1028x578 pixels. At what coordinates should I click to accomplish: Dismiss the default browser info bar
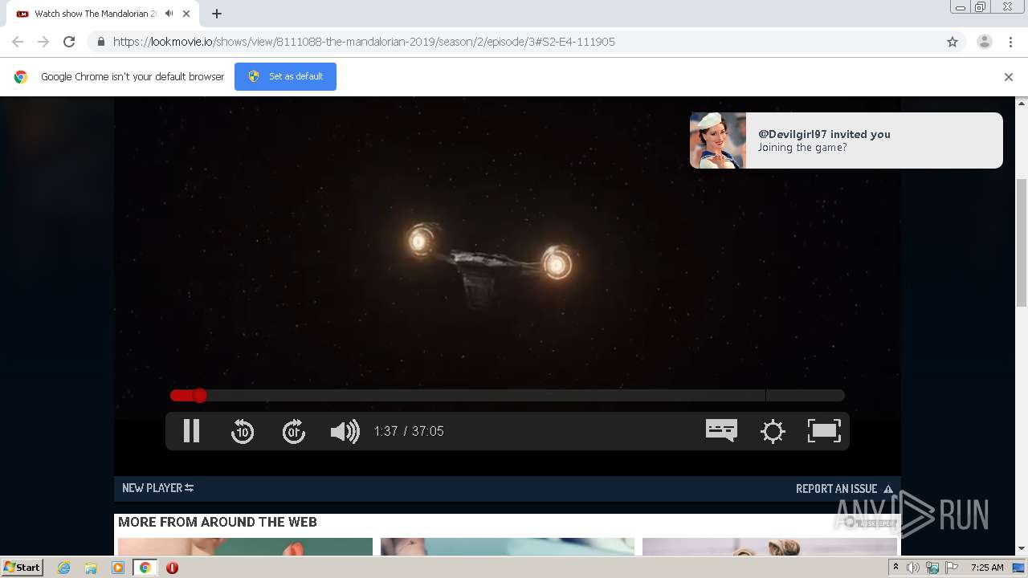tap(1009, 77)
